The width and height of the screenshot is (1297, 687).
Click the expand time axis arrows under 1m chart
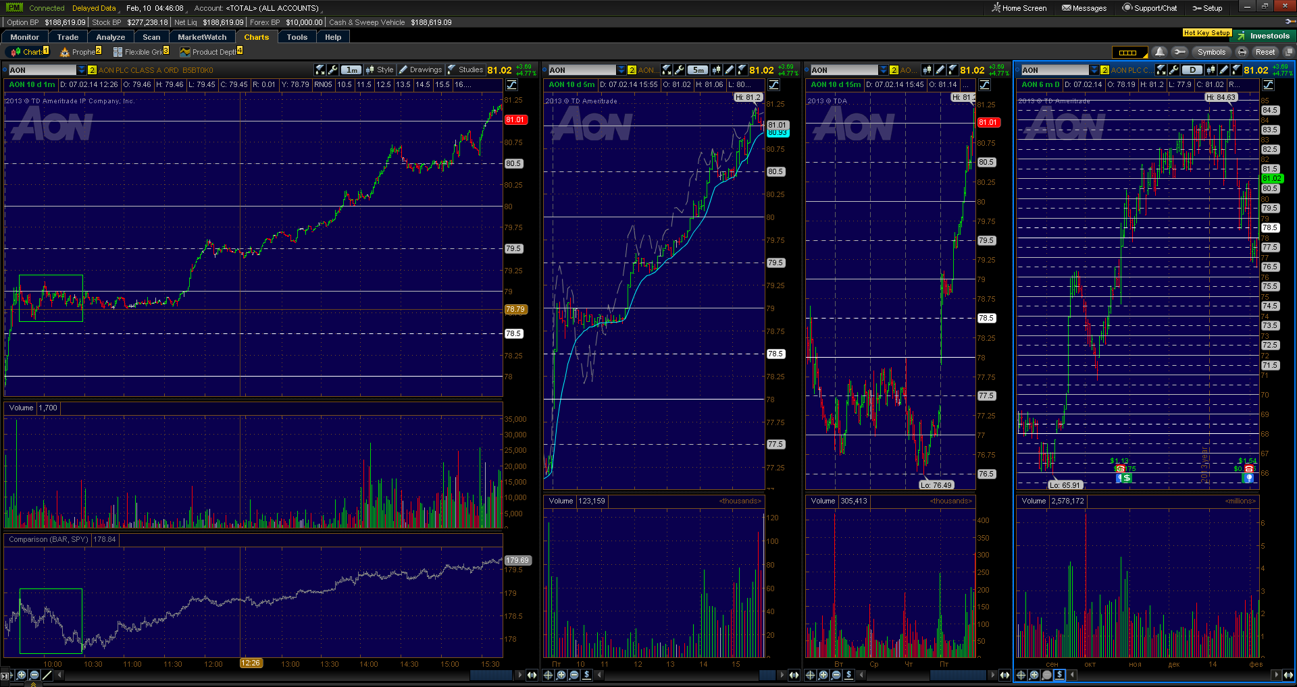coord(532,675)
